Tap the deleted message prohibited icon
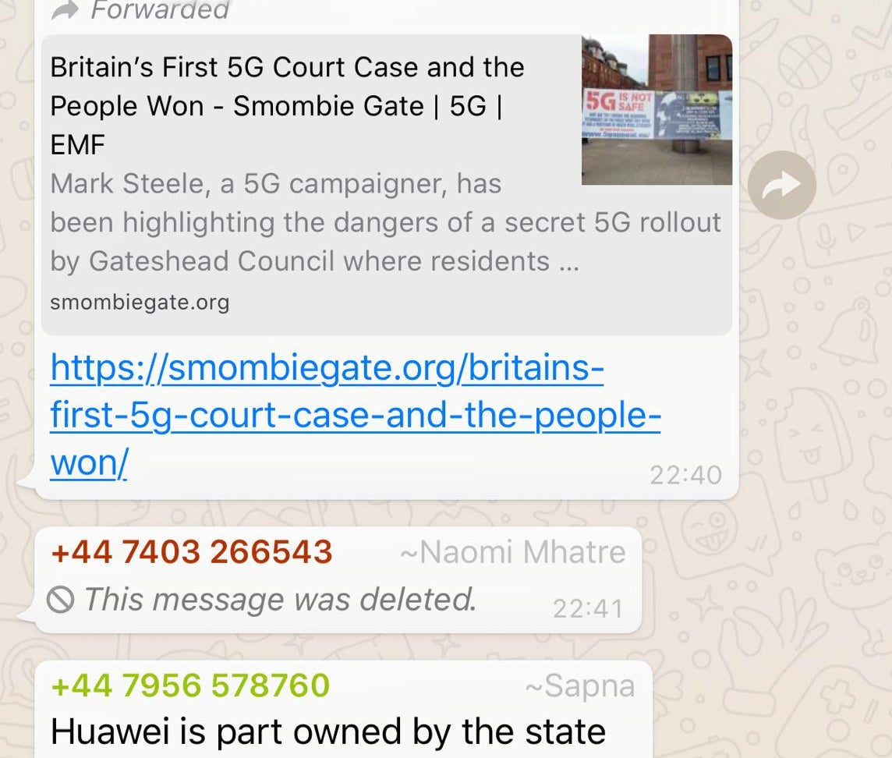The width and height of the screenshot is (892, 758). point(60,599)
